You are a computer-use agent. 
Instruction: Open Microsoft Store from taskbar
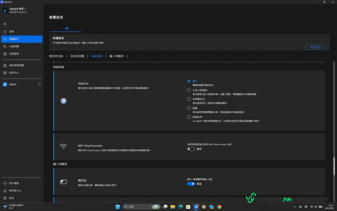188,207
